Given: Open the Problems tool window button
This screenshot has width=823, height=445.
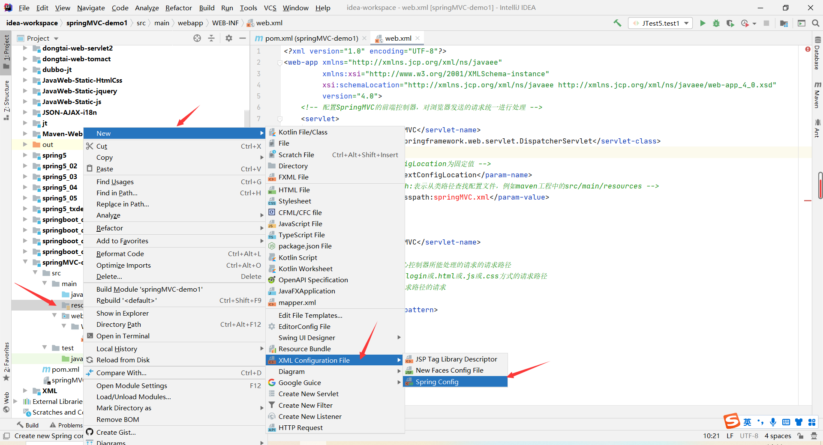Looking at the screenshot, I should [x=66, y=425].
